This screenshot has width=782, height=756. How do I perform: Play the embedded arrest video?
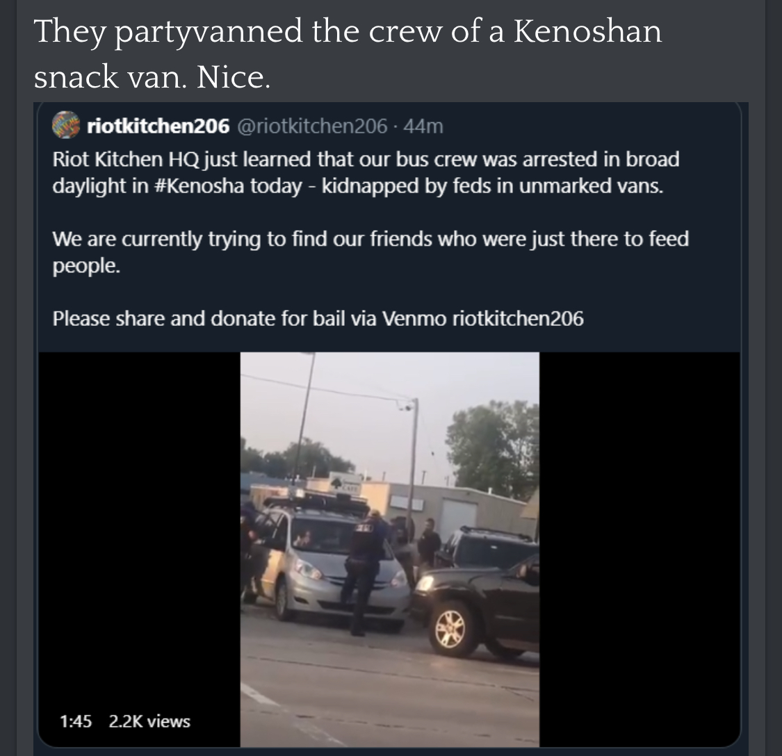click(x=389, y=549)
